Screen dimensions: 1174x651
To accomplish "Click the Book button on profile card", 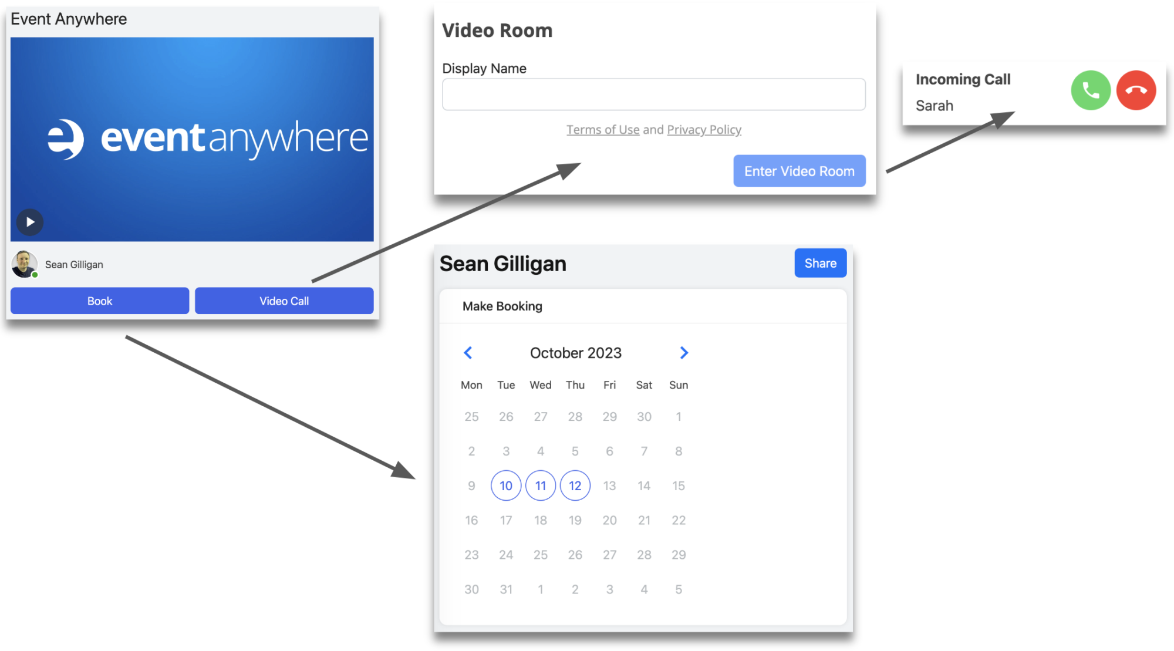I will [x=100, y=301].
